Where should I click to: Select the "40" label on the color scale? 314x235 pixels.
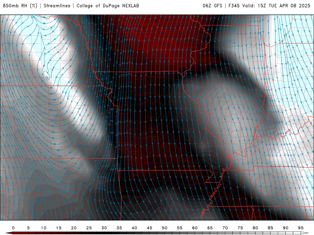point(134,228)
